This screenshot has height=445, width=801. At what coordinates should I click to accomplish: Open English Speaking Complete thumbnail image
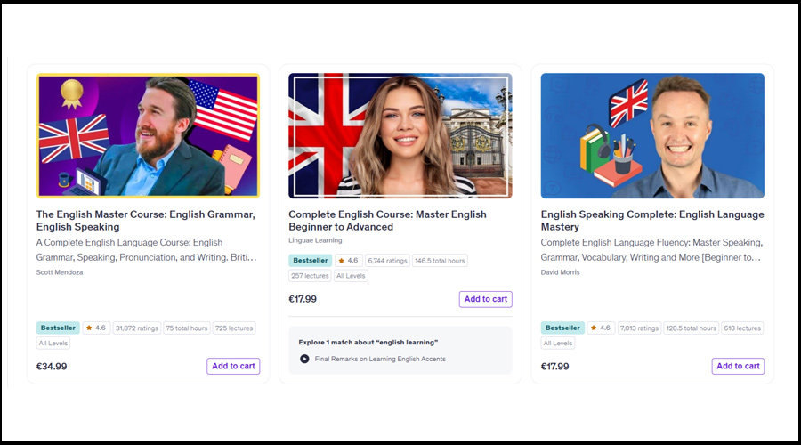pyautogui.click(x=652, y=135)
